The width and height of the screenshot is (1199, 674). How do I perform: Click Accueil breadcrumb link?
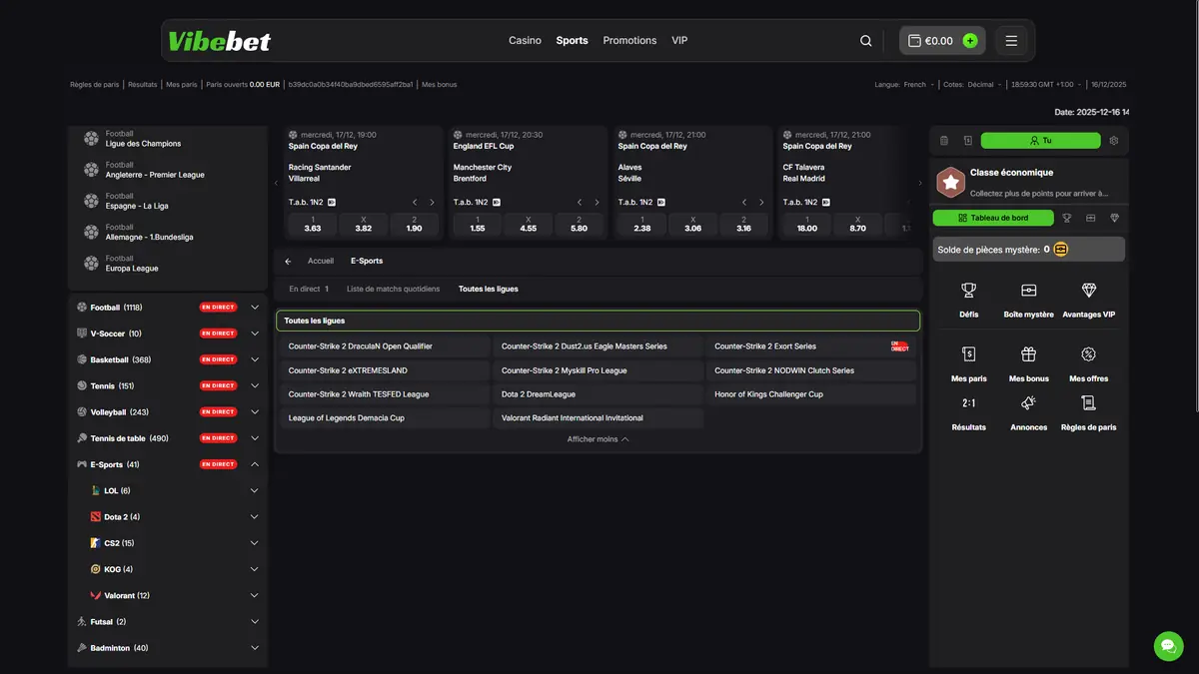pyautogui.click(x=321, y=261)
